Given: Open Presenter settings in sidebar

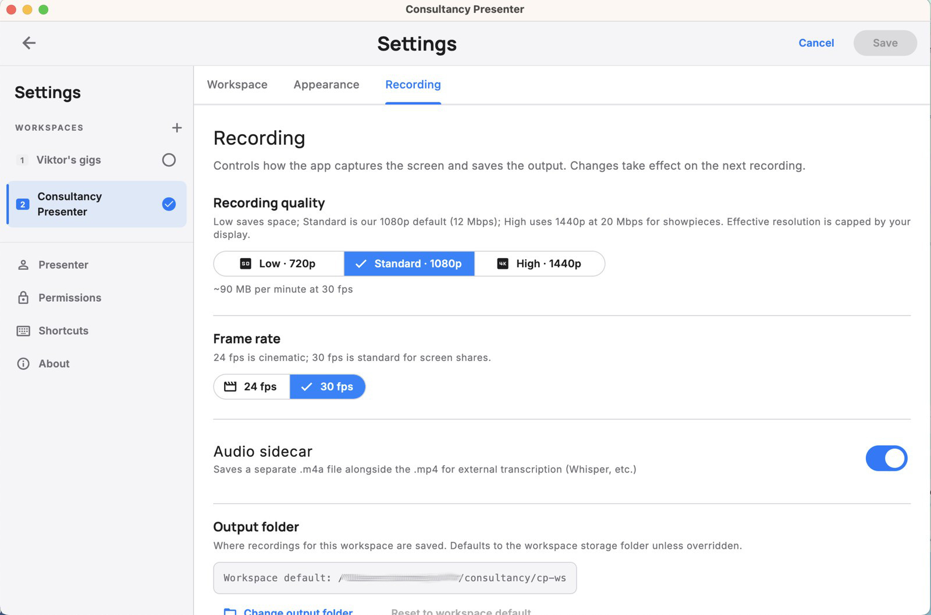Looking at the screenshot, I should [x=63, y=265].
